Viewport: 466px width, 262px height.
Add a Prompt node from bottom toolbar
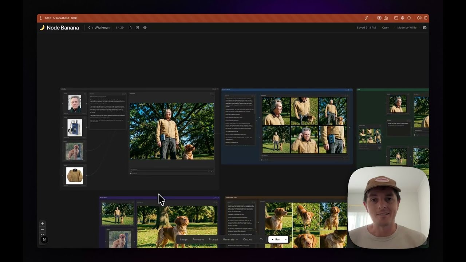coord(213,239)
